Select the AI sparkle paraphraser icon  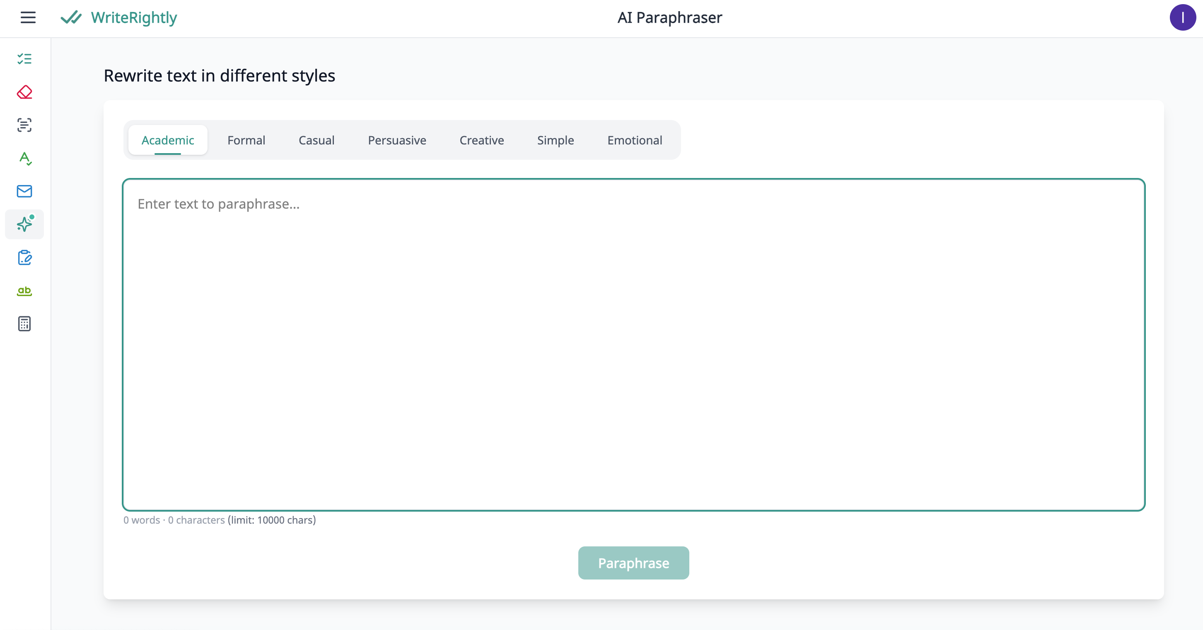point(24,224)
